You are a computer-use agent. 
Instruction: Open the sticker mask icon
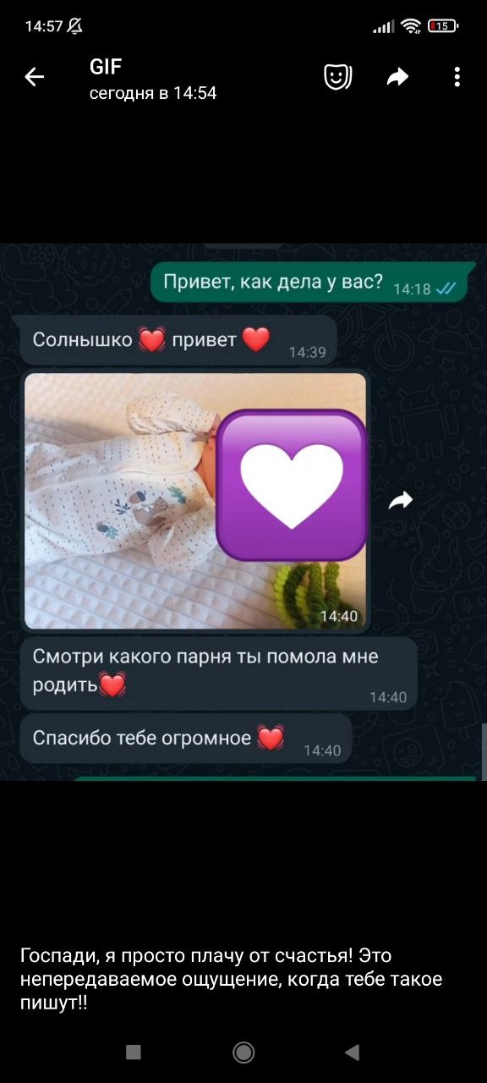[x=338, y=78]
